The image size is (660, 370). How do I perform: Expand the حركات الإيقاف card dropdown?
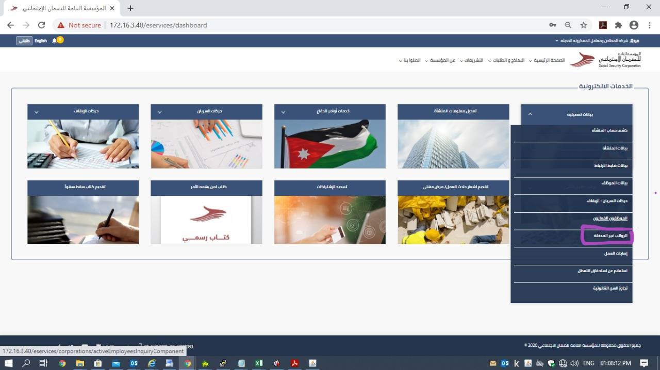[36, 112]
